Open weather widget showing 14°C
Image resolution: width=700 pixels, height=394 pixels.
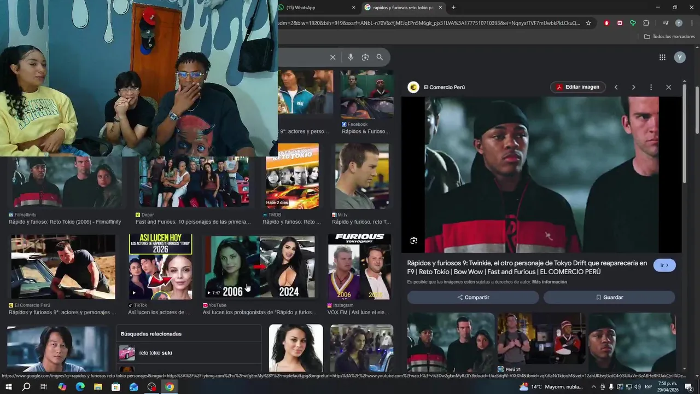[552, 387]
